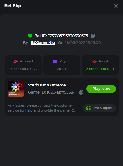
Task: Copy the Game ID to clipboard
Action: (x=81, y=92)
